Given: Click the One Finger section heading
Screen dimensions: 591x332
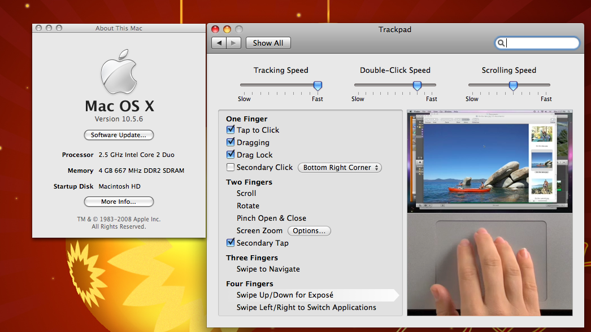Looking at the screenshot, I should [246, 119].
